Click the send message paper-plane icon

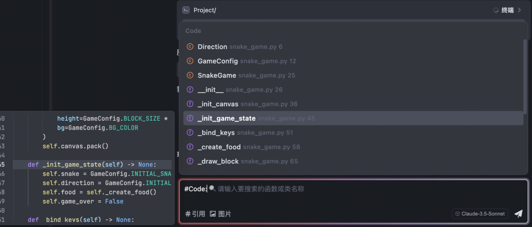(518, 214)
